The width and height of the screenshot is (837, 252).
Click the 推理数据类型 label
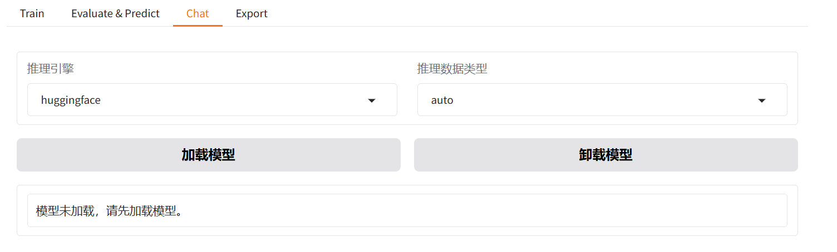tap(452, 69)
